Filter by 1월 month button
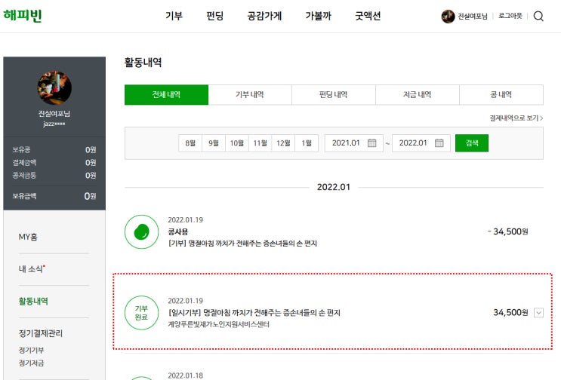Viewport: 561px width, 380px height. (x=307, y=142)
